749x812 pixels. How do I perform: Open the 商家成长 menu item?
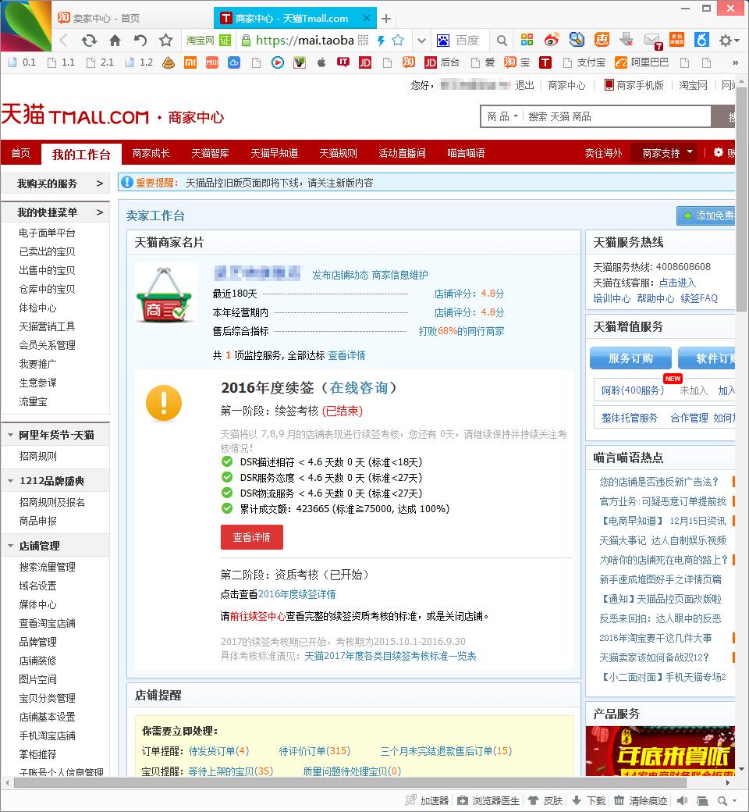(151, 153)
